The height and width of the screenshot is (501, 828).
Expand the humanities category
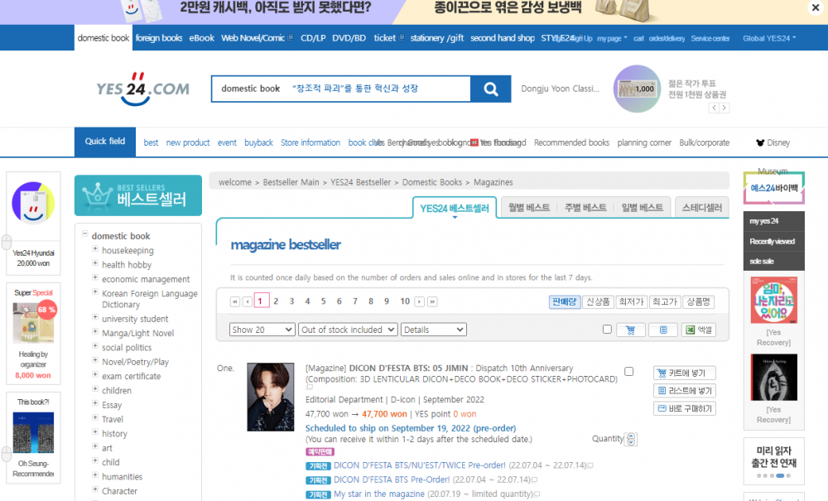(95, 475)
